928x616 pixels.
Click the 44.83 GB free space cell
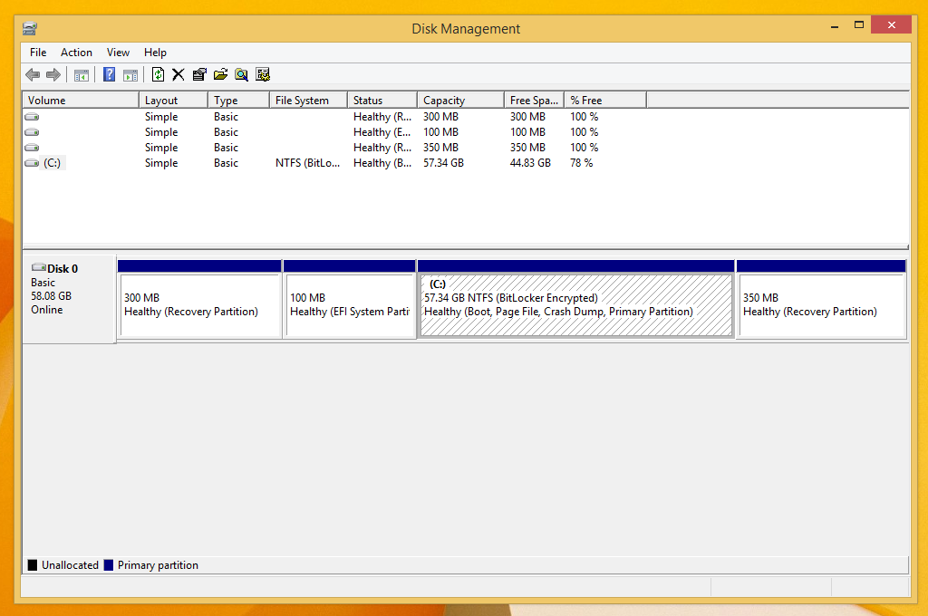[530, 163]
